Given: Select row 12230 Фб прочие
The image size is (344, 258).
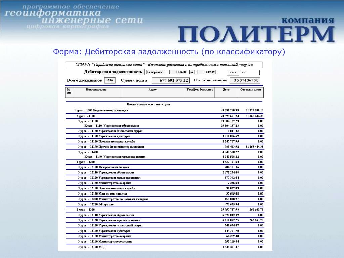Looking at the screenshot, I should 165,205.
